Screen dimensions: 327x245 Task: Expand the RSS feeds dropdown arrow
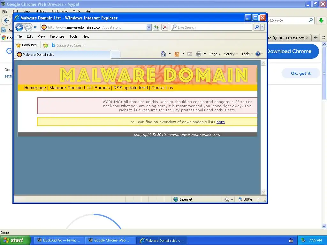click(183, 54)
